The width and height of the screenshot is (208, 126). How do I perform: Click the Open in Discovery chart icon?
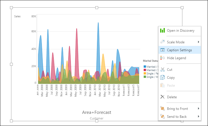click(x=162, y=31)
